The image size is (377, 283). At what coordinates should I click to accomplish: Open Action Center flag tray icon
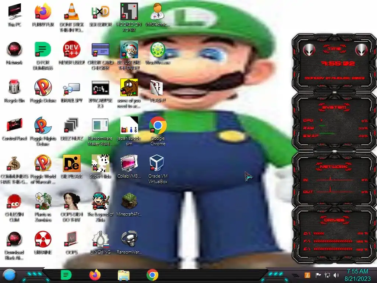point(318,275)
